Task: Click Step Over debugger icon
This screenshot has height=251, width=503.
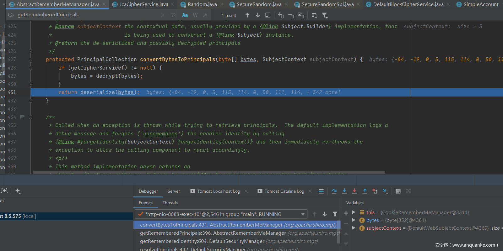Action: (x=334, y=191)
